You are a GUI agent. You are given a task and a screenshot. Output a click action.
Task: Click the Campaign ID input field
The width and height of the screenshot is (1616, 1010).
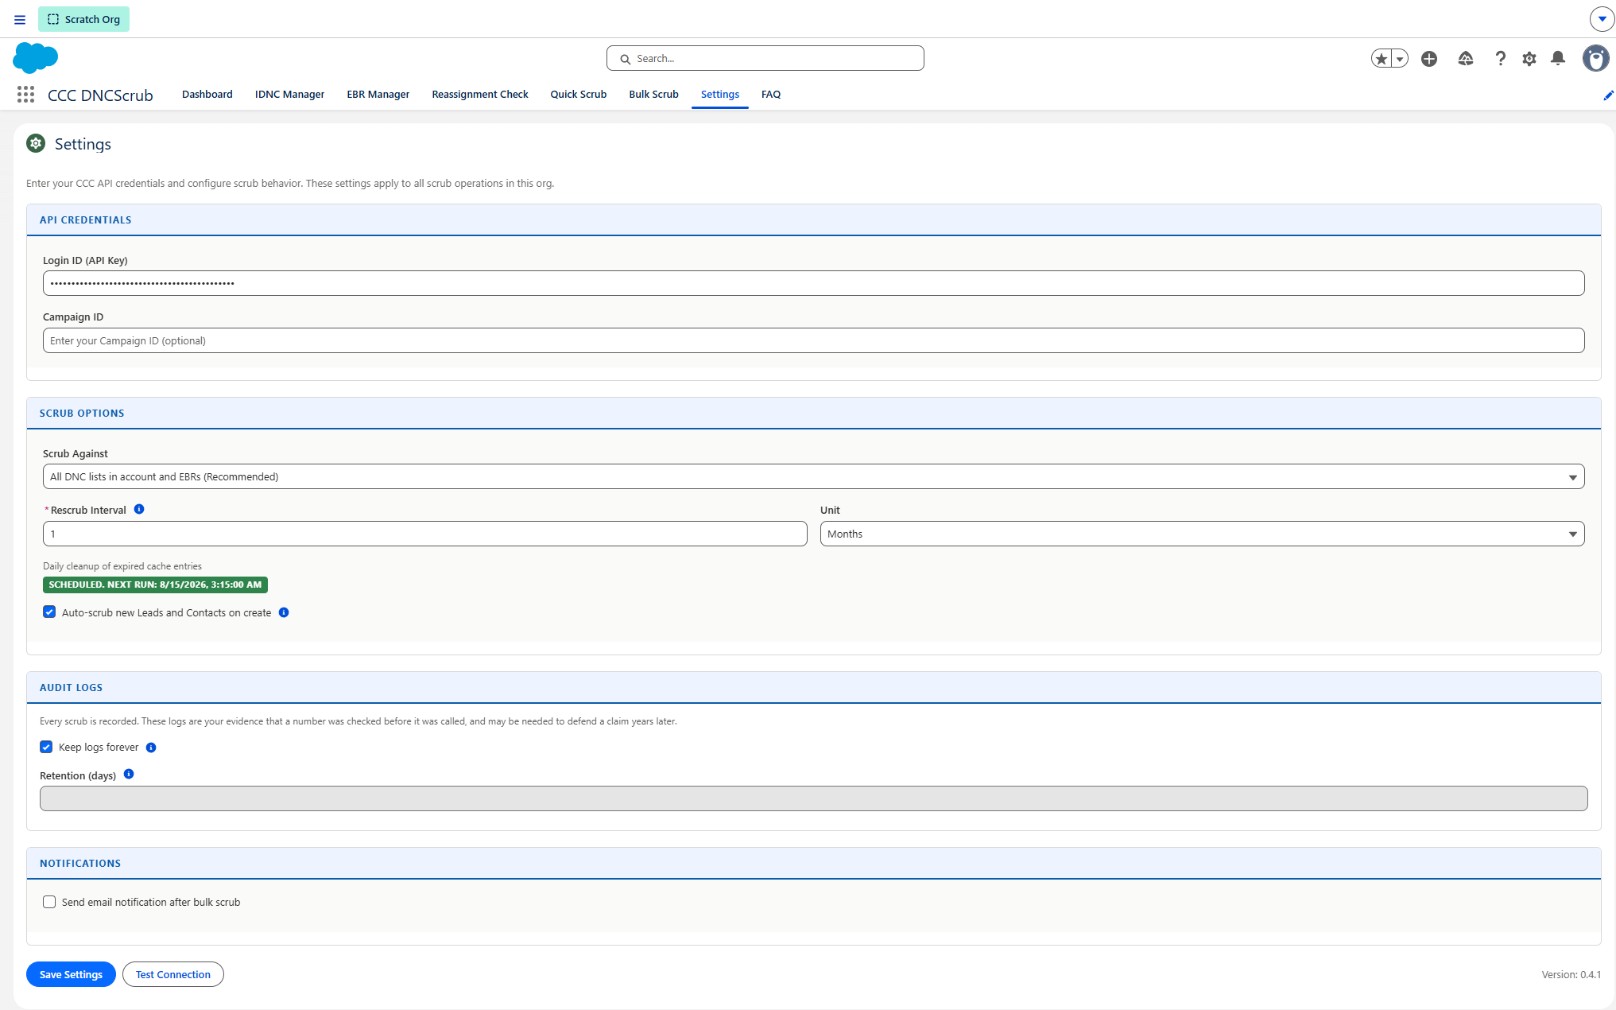tap(813, 340)
